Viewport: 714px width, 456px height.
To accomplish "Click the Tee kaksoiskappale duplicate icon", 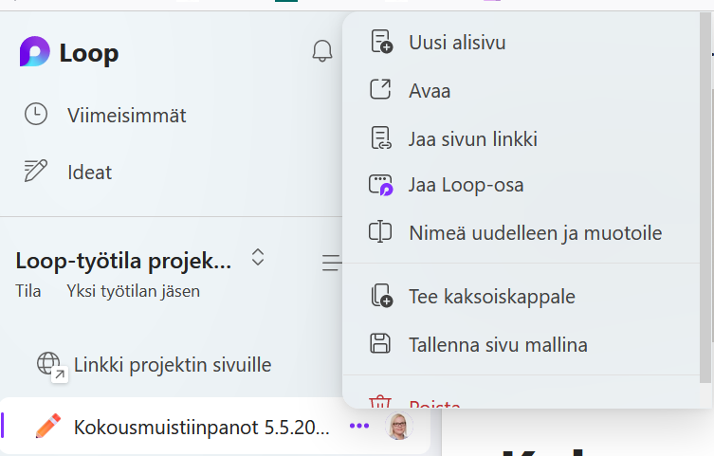I will point(380,297).
